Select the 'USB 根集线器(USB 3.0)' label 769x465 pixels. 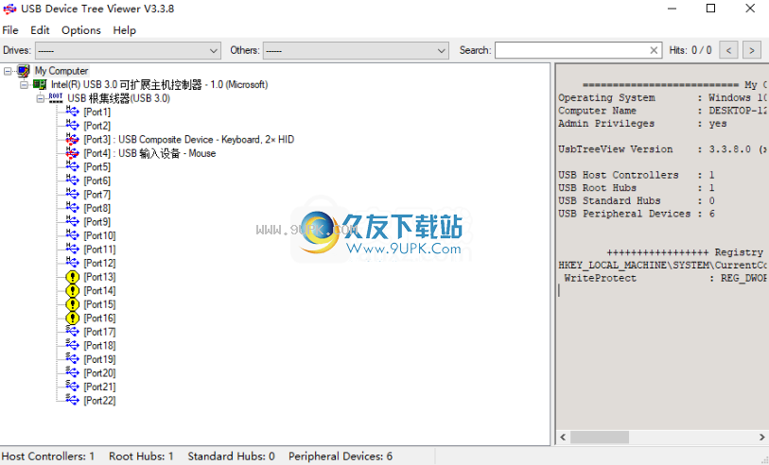(x=118, y=98)
